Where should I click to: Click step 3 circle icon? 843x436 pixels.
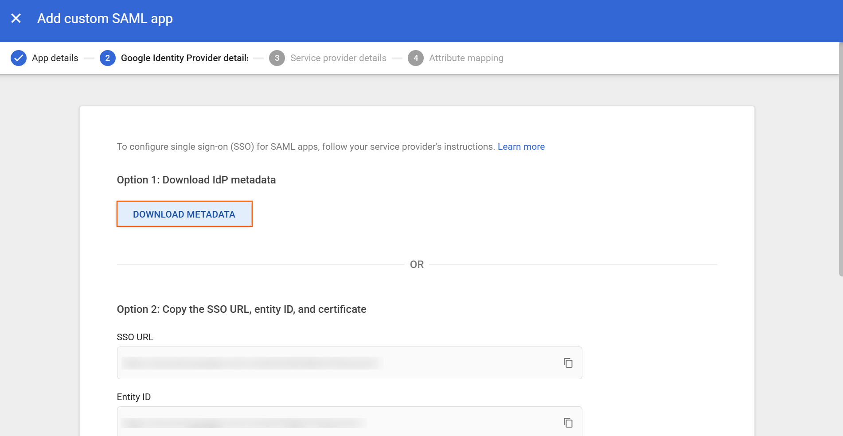277,58
